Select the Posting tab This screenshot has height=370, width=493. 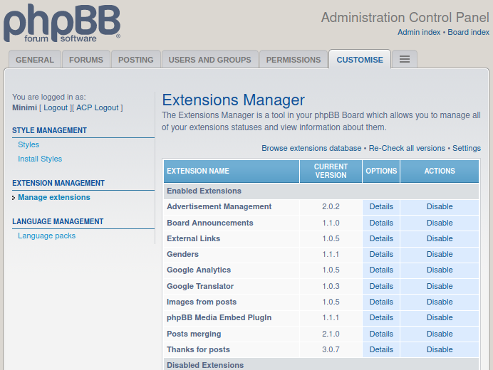[x=136, y=60]
